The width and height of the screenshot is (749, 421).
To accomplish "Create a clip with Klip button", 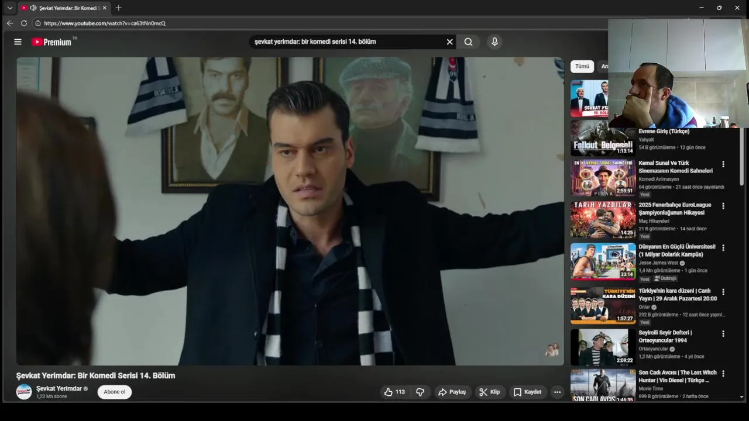I will (x=489, y=392).
